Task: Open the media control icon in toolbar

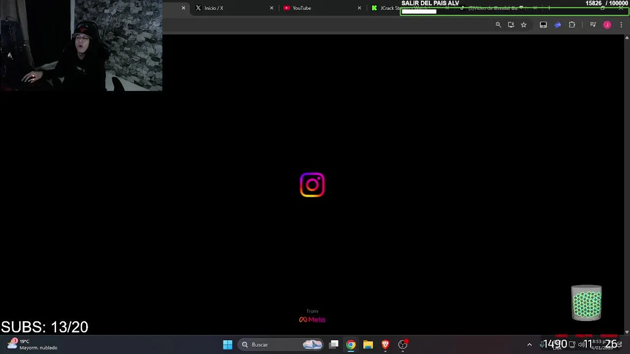Action: pyautogui.click(x=593, y=25)
